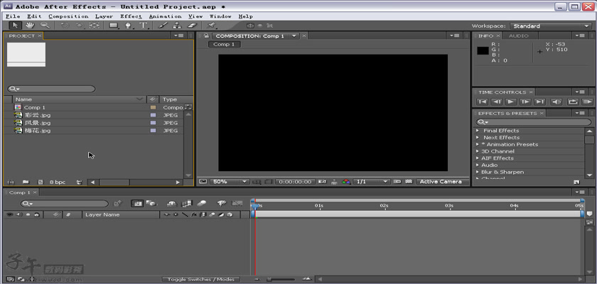
Task: Click the Always Preview This View icon
Action: pyautogui.click(x=203, y=181)
